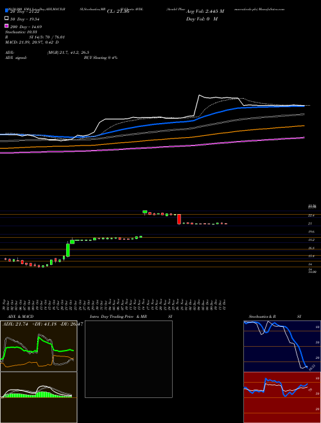Screen dimensions: 321x423
Task: Click the 22.4 price axis label
Action: point(311,215)
